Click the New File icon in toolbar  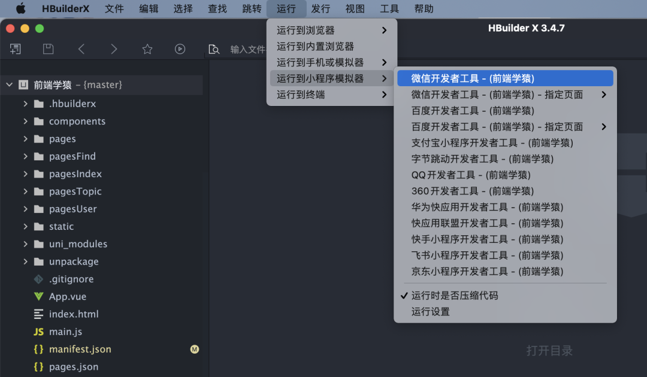(x=15, y=49)
